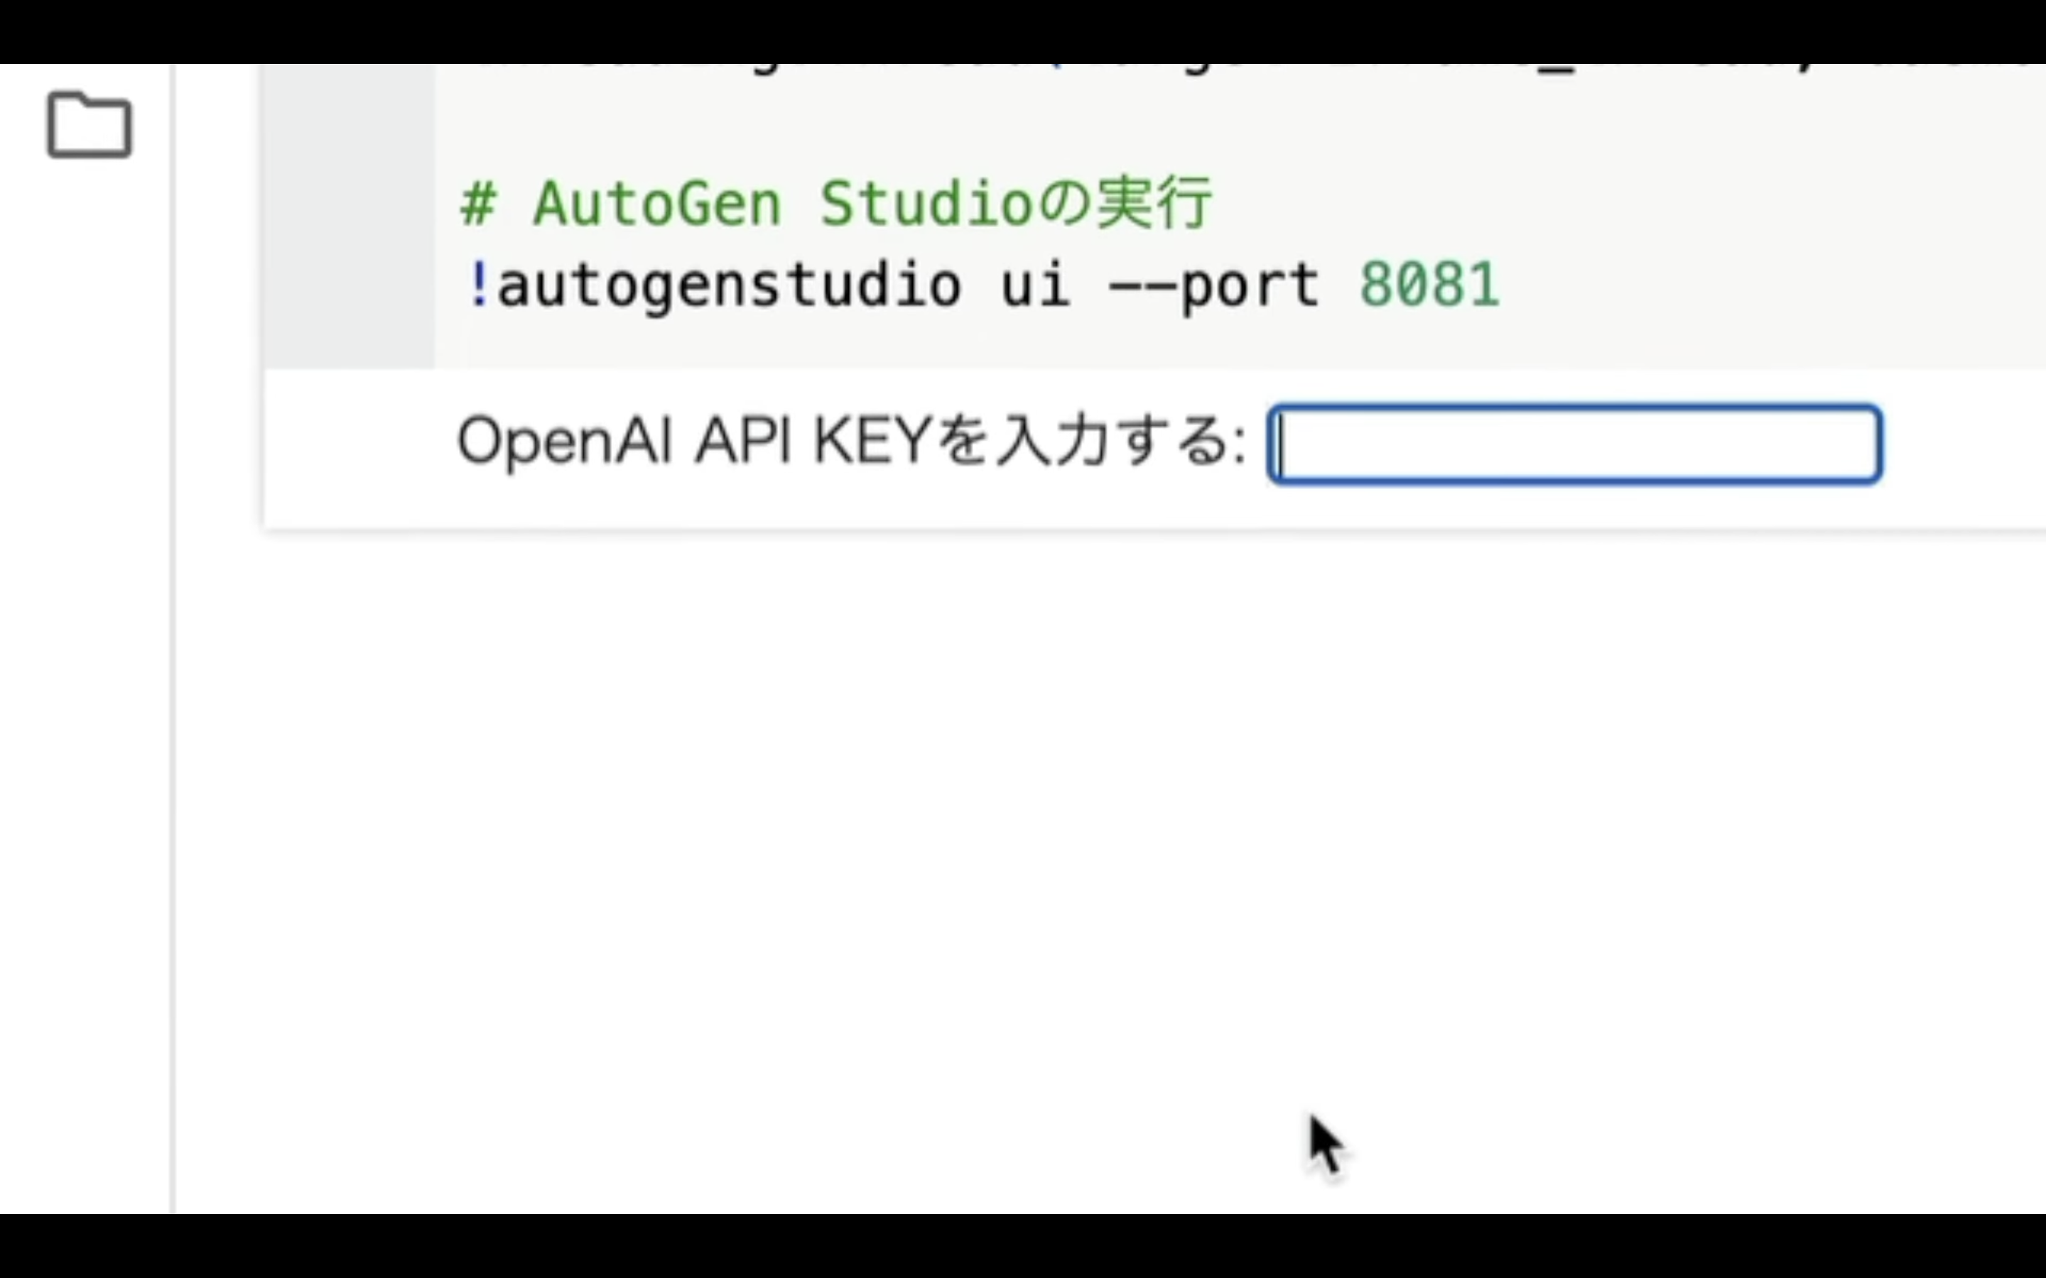Click blank sidebar space under folder icon

coord(85,676)
